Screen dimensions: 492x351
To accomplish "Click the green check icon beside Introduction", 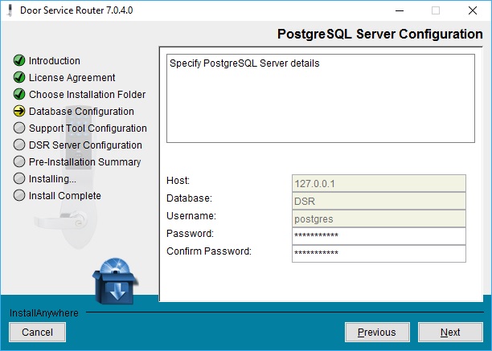I will click(x=19, y=60).
